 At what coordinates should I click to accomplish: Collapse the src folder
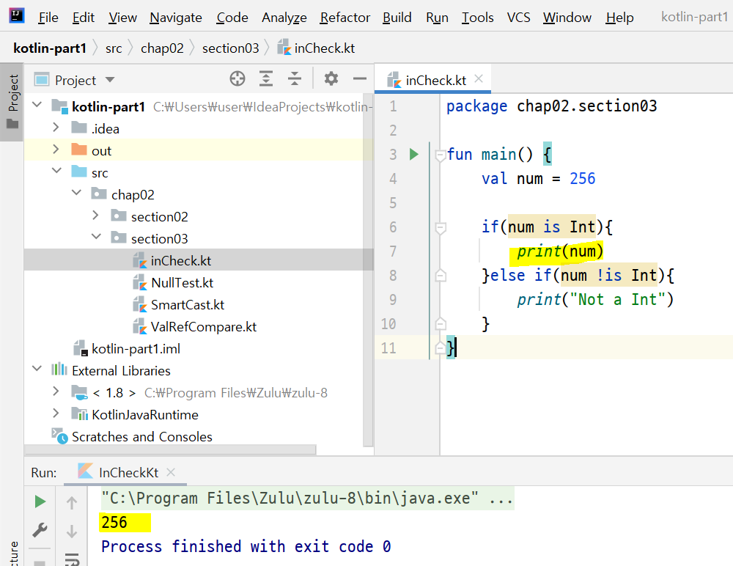coord(56,171)
